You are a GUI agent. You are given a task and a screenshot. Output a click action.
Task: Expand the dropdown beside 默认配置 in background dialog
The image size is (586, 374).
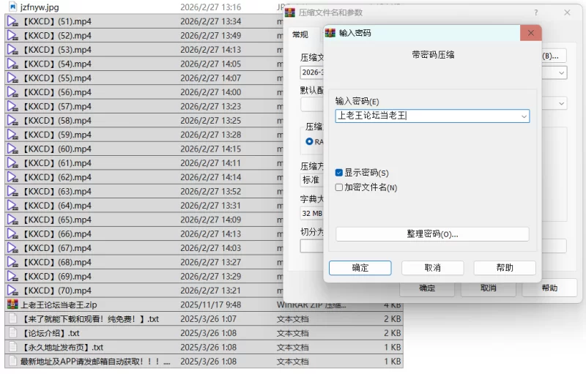561,104
